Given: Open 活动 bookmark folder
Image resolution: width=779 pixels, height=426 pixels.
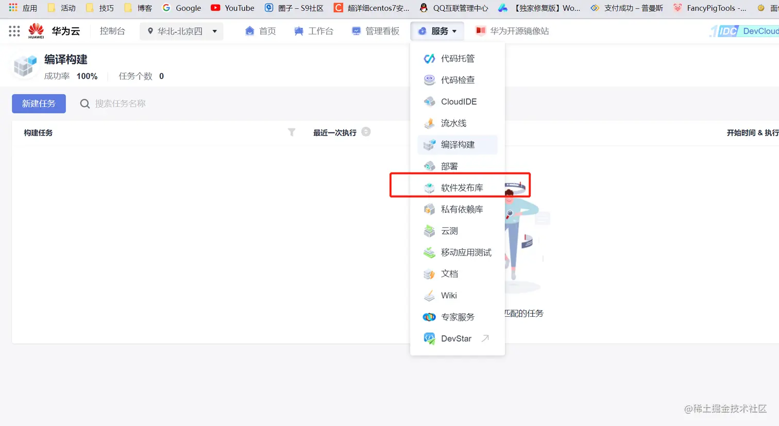Looking at the screenshot, I should (61, 8).
